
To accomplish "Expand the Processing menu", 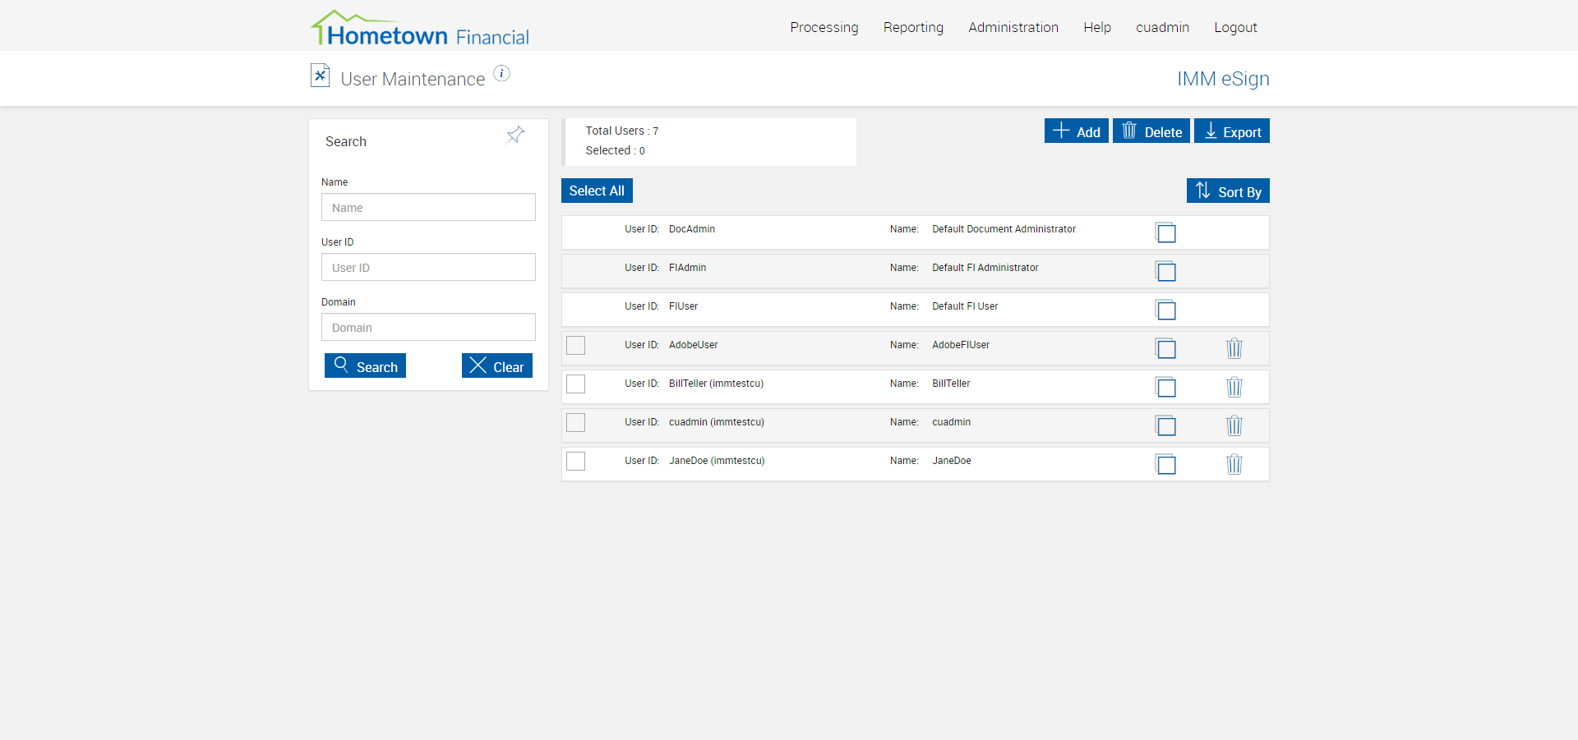I will coord(824,27).
